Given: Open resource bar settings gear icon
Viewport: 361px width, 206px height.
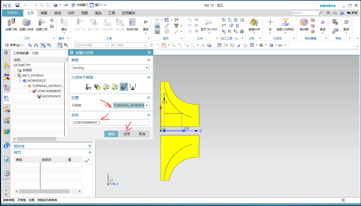Looking at the screenshot, I should (6, 53).
